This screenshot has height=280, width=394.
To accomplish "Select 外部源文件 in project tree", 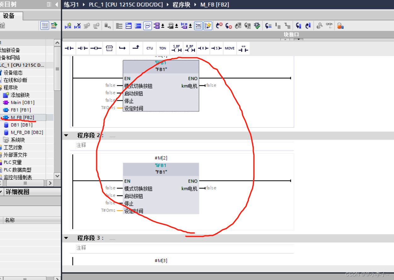I will pos(15,155).
